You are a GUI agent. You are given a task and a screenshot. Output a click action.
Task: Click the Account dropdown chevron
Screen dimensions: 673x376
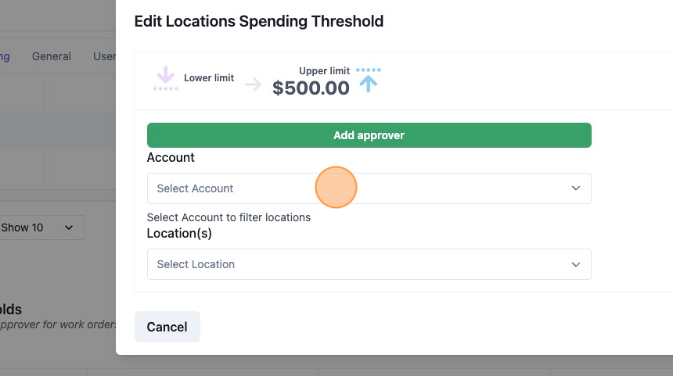coord(575,188)
